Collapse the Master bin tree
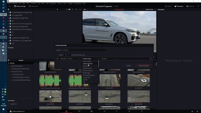 click(8, 63)
